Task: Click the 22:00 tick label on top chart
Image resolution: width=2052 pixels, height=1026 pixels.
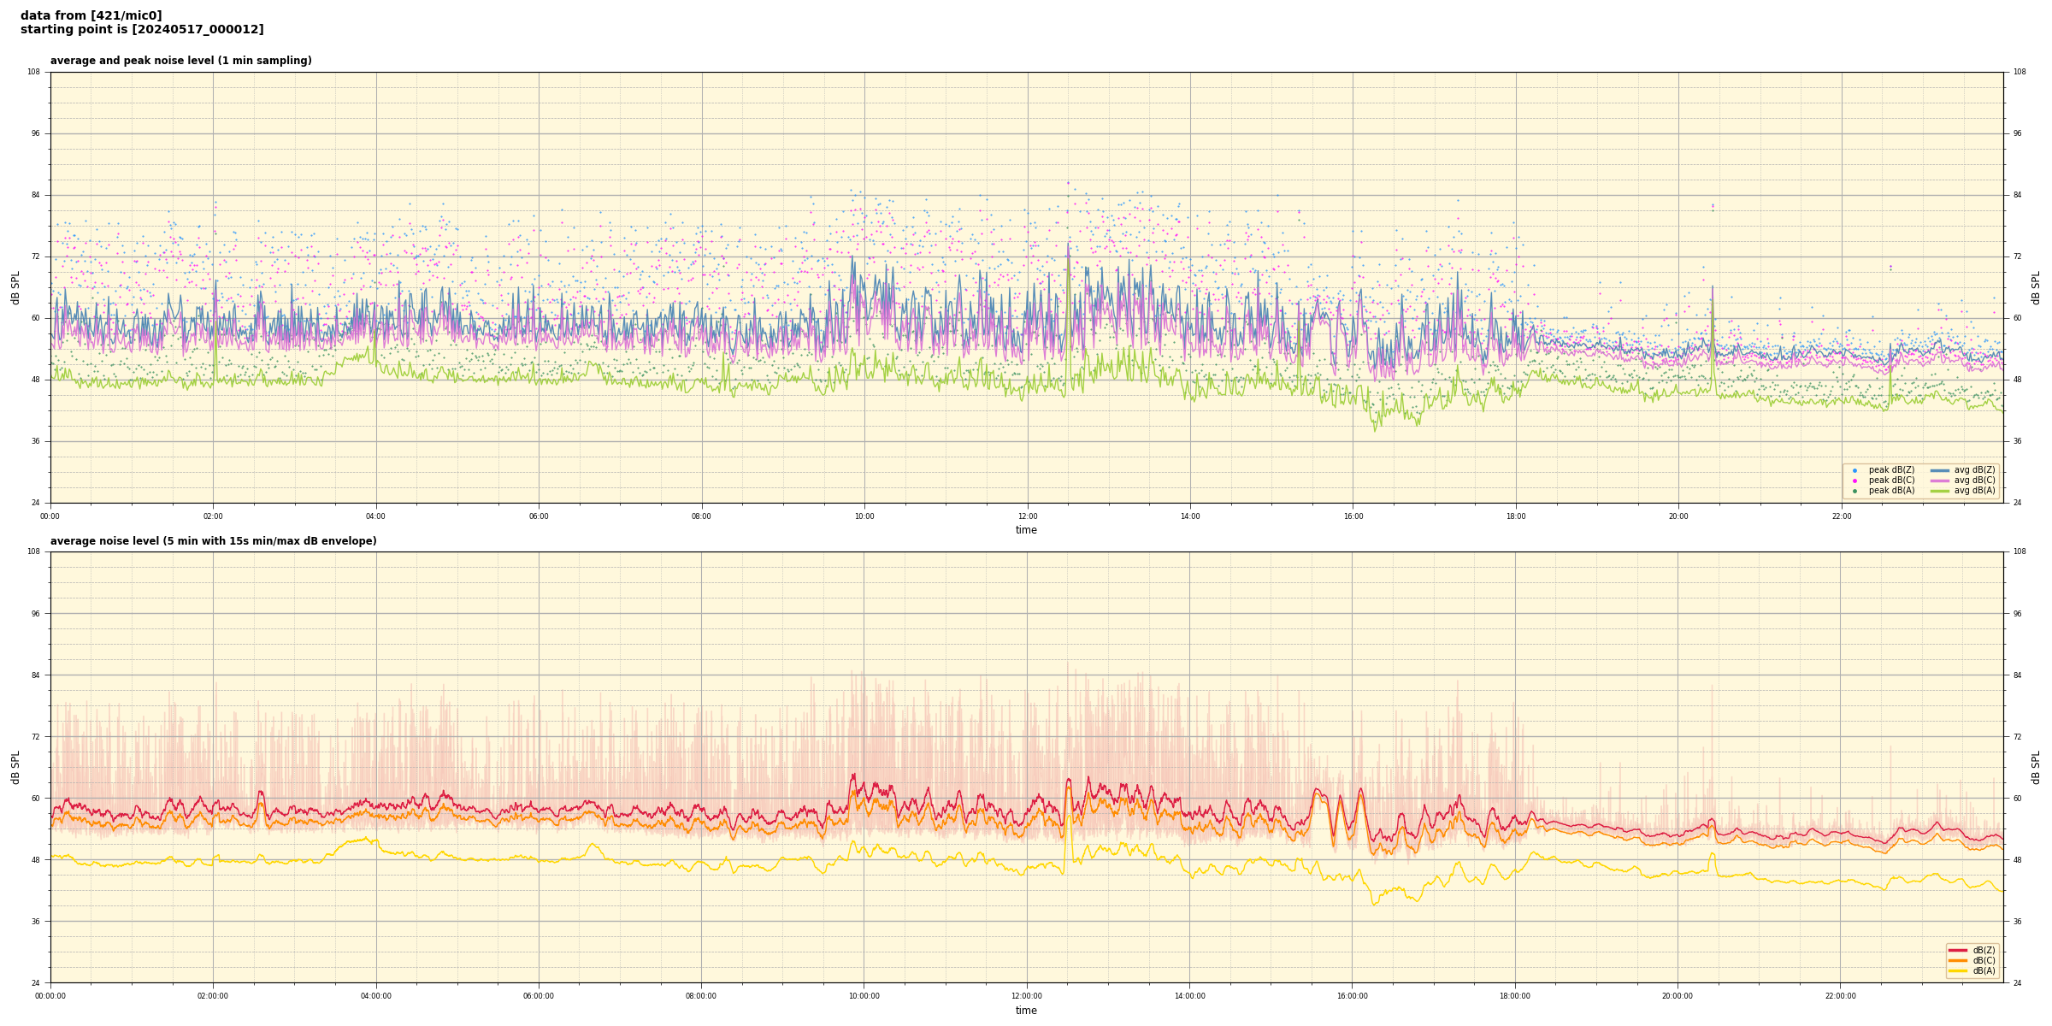Action: click(1841, 516)
